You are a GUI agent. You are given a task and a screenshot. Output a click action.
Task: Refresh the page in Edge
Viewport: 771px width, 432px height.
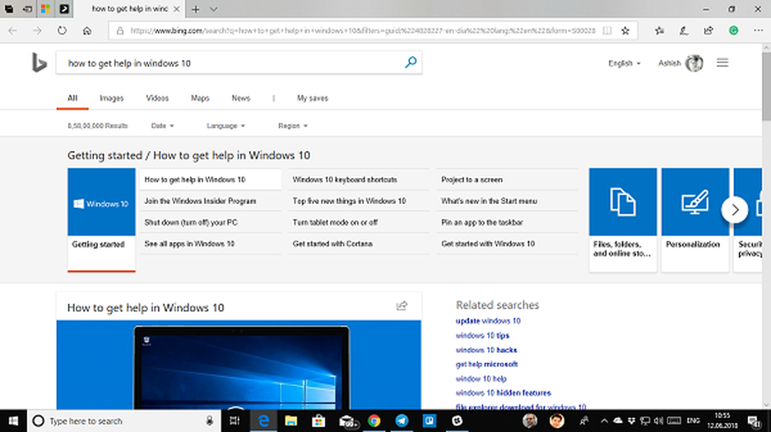point(62,31)
